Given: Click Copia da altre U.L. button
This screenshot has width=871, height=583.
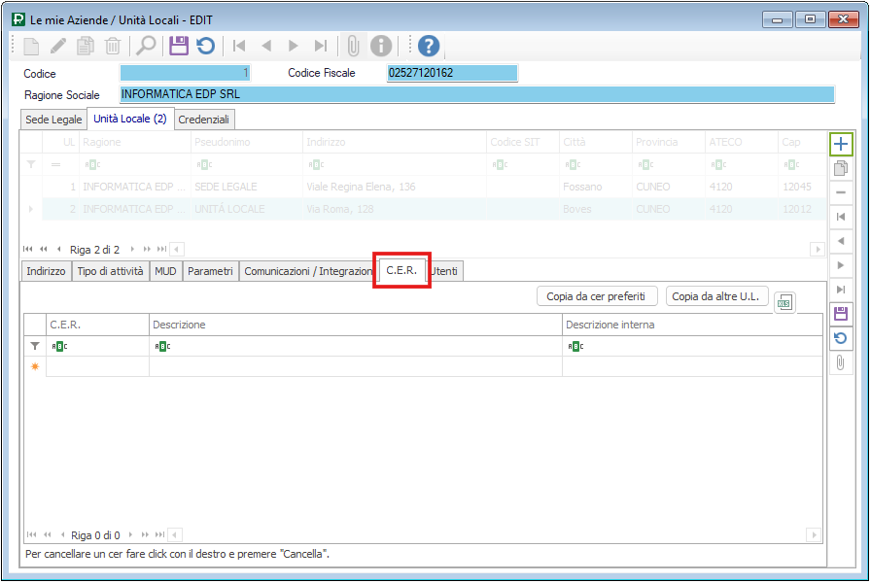Looking at the screenshot, I should [x=717, y=296].
